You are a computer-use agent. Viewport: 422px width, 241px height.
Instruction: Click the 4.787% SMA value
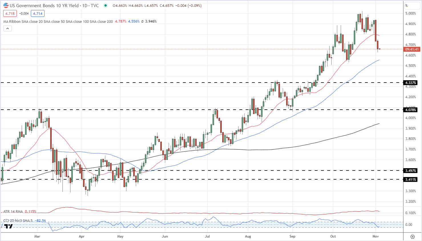click(x=121, y=21)
